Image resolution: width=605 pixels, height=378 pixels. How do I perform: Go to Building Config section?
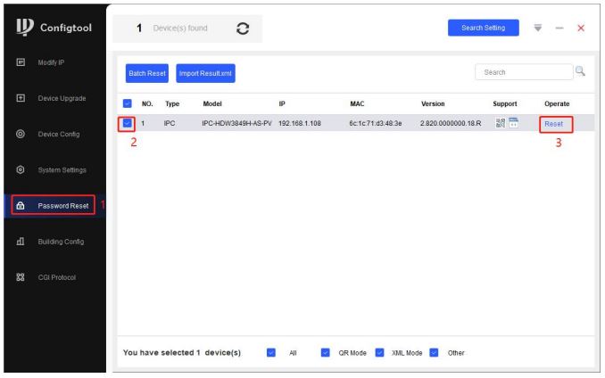(x=62, y=242)
